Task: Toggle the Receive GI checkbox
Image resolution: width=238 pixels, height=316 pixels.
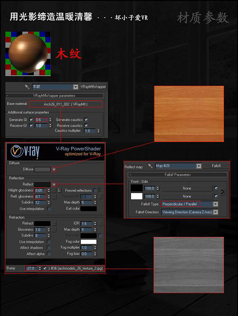Action: tap(31, 126)
